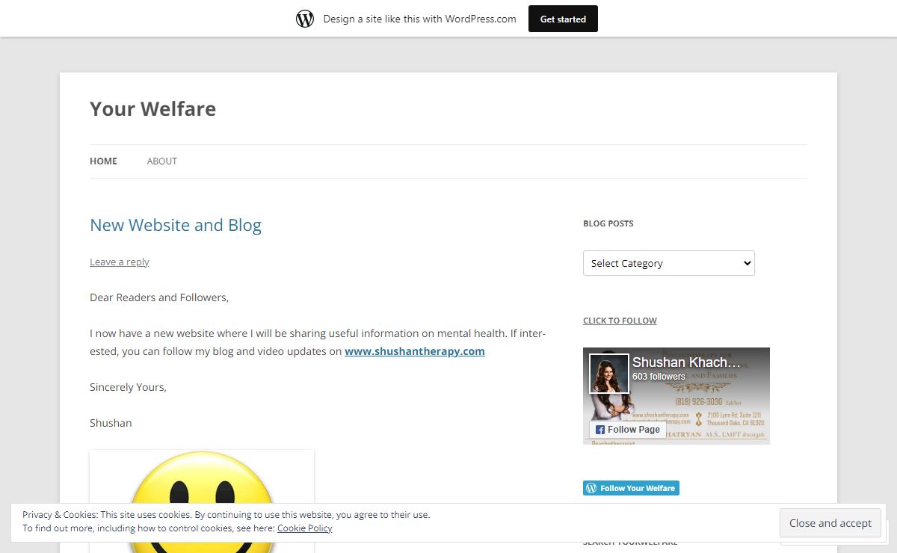The image size is (897, 553).
Task: Expand the Select Category dropdown
Action: tap(669, 263)
